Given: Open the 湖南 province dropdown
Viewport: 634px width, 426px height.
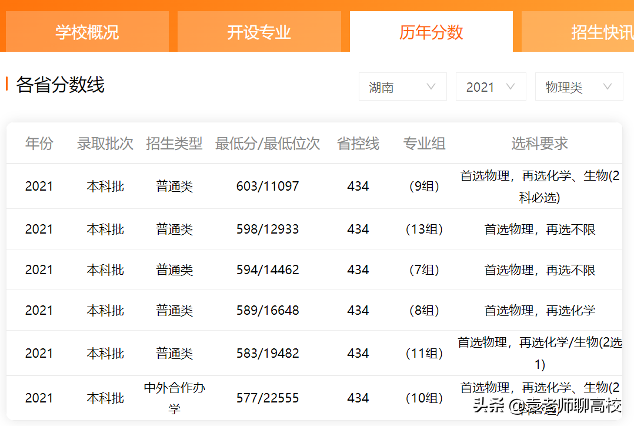Looking at the screenshot, I should (402, 86).
